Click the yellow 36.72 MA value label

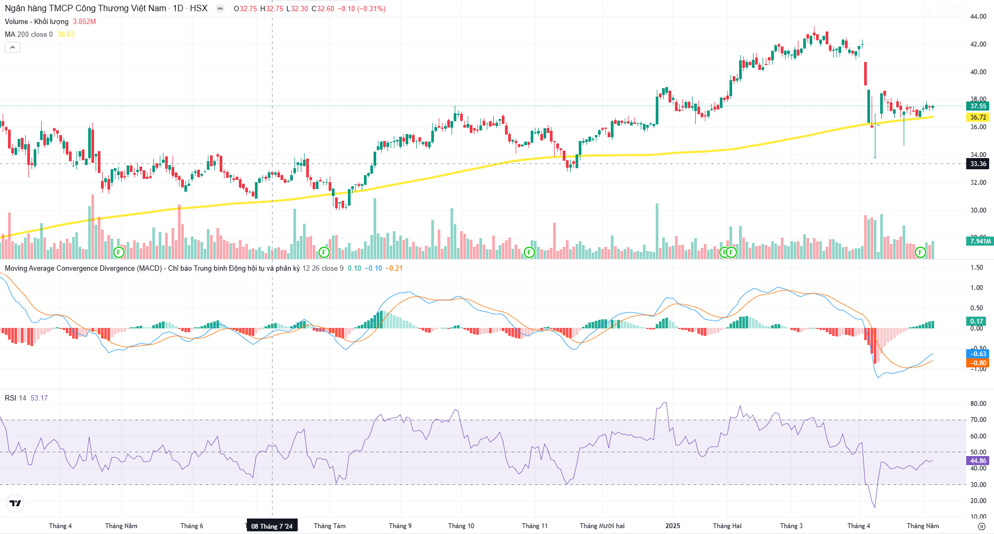pos(978,117)
